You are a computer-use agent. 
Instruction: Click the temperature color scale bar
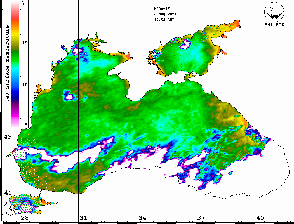[x=15, y=64]
